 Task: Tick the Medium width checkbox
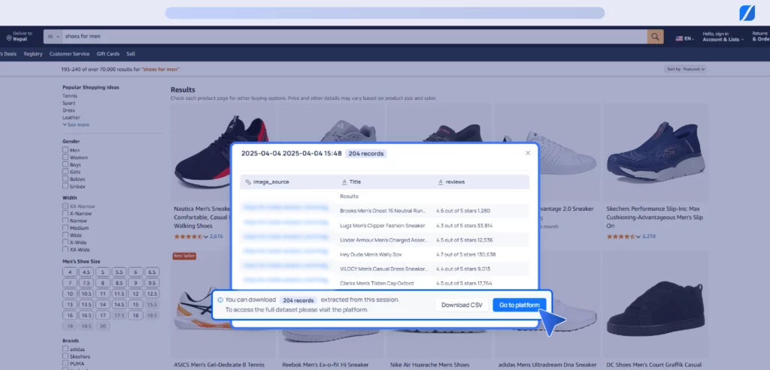[x=65, y=228]
